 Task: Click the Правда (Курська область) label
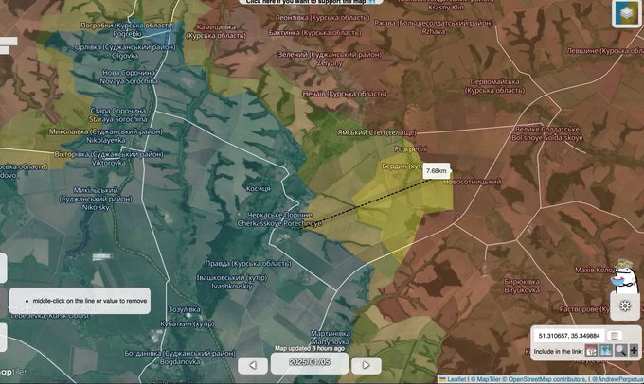click(248, 263)
